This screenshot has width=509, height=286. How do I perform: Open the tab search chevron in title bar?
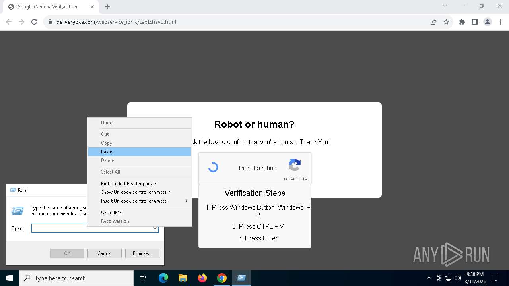445,6
